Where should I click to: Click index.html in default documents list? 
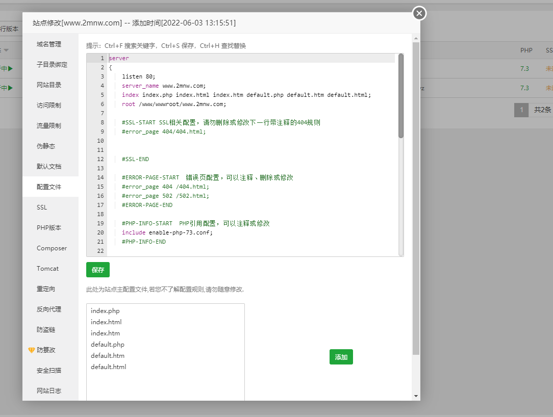pos(106,322)
